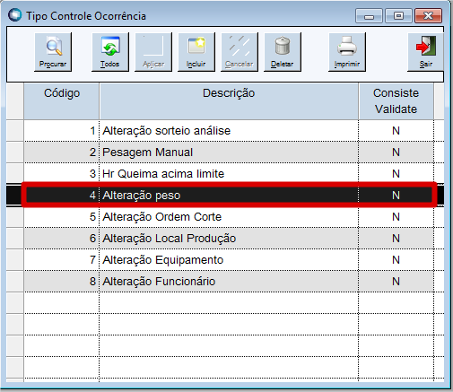Select Alteração Funcionário row
The width and height of the screenshot is (453, 392).
point(229,282)
